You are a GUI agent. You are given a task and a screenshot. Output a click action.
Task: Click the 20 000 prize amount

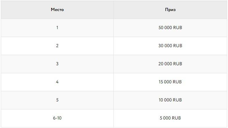165,64
